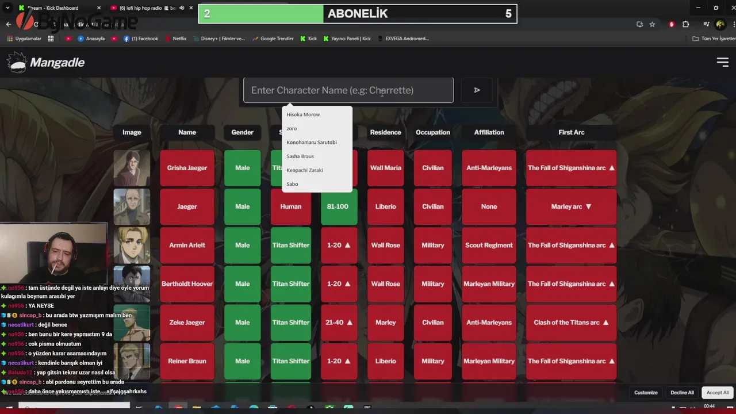Submit guess with the arrow button
This screenshot has height=414, width=736.
(x=477, y=90)
